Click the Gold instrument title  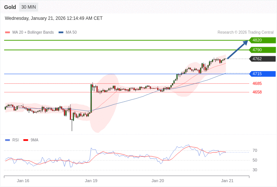tap(10, 7)
